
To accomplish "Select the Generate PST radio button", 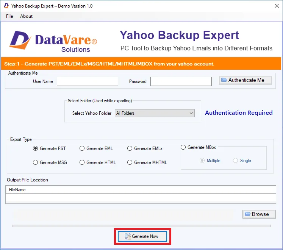I will click(x=35, y=148).
